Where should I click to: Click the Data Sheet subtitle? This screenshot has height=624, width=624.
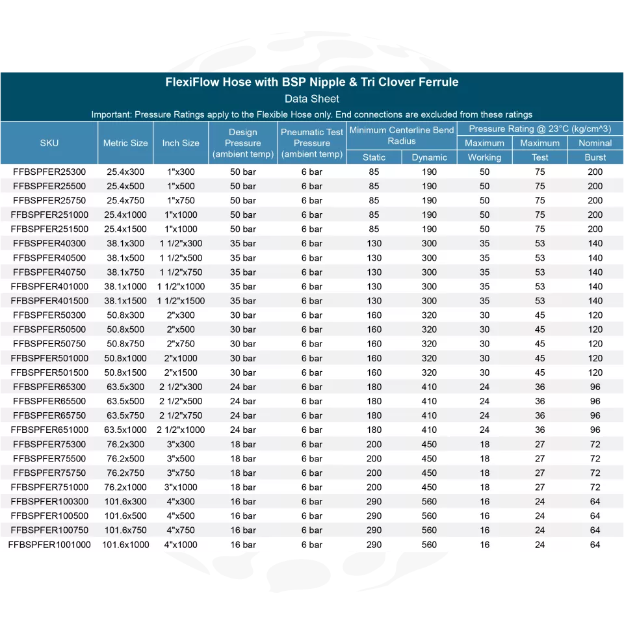(x=312, y=99)
